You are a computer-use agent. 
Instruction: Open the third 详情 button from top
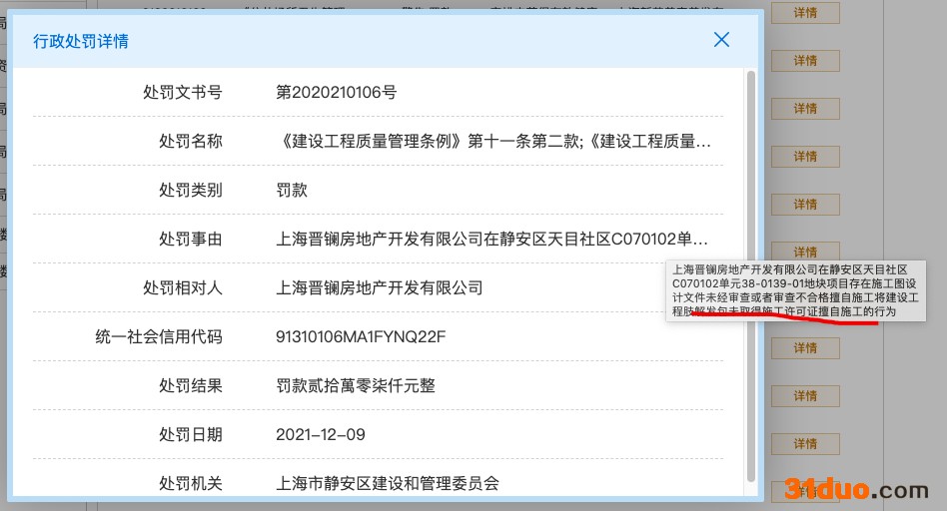click(805, 109)
